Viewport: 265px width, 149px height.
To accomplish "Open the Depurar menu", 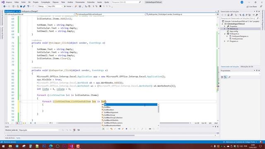I will tap(55, 2).
